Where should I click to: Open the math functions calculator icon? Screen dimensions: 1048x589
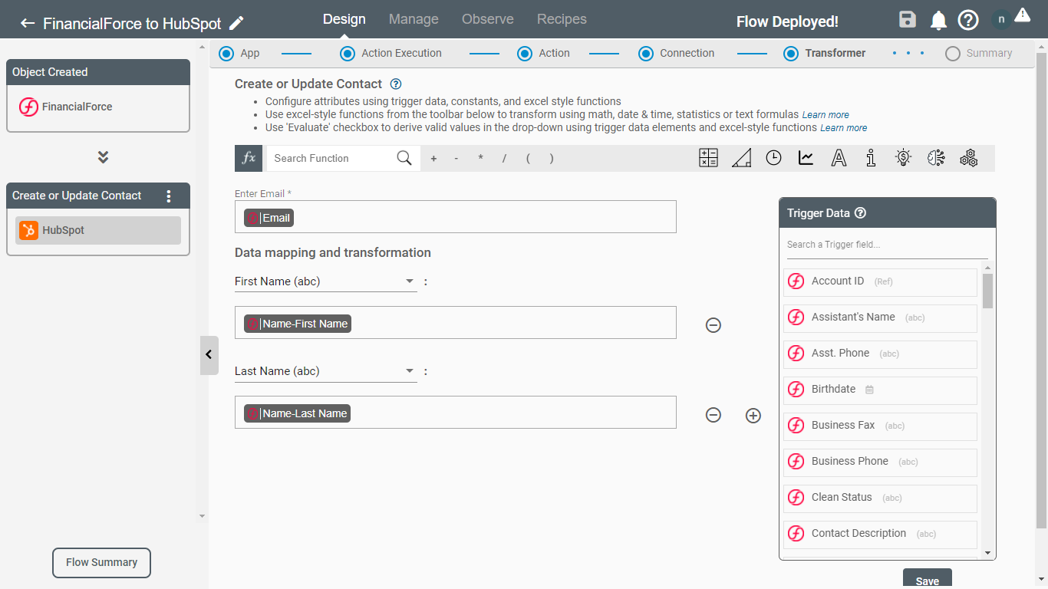(x=708, y=158)
